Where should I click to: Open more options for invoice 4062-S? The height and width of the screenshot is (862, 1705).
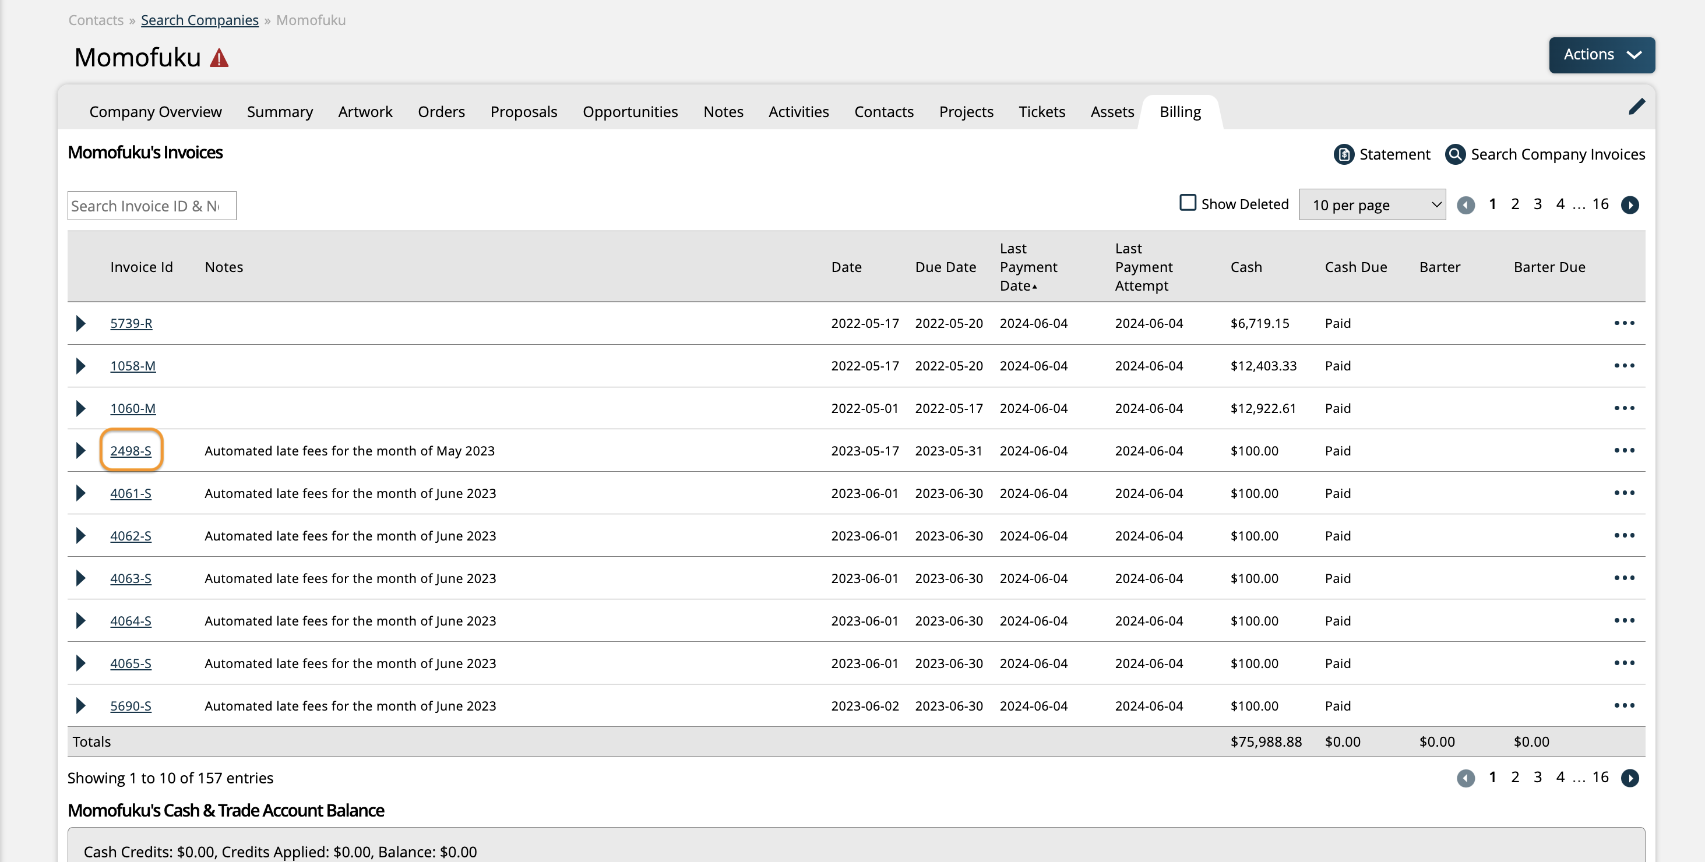coord(1624,535)
